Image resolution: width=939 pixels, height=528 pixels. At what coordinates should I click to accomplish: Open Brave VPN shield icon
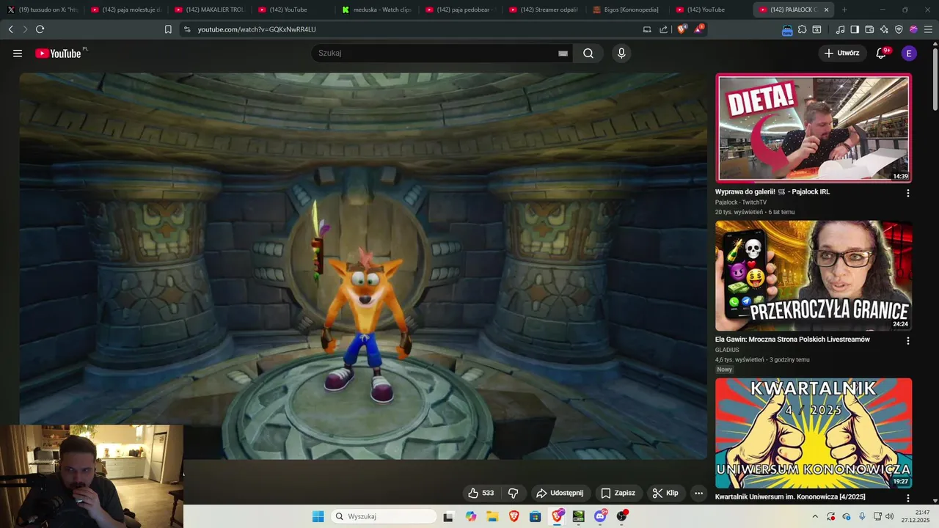pos(899,29)
